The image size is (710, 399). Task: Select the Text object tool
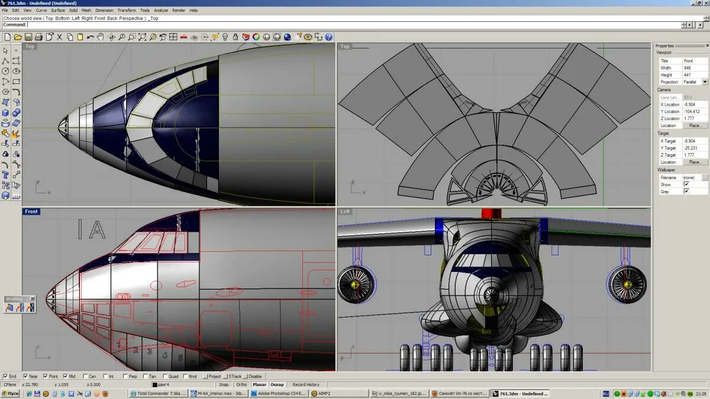[5, 174]
